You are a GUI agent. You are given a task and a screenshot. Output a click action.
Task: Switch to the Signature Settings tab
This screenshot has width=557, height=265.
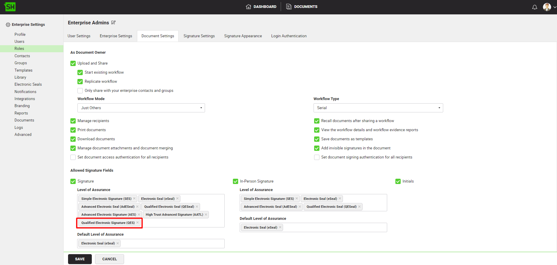[199, 36]
